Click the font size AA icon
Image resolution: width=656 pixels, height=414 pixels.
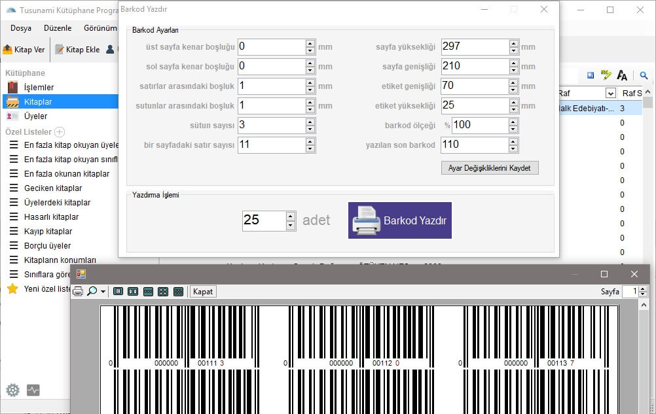pyautogui.click(x=622, y=75)
